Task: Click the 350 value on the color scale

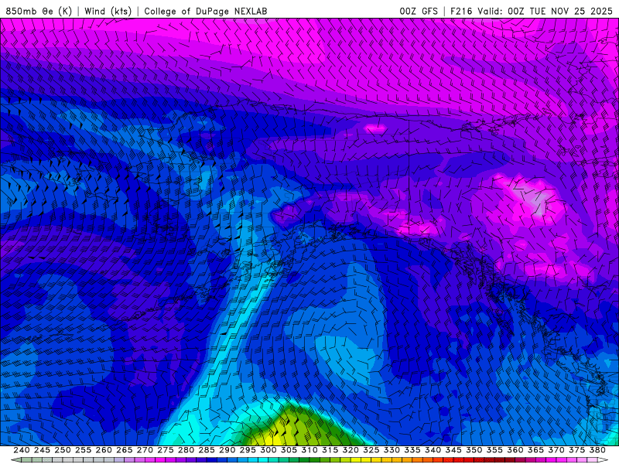Action: [x=474, y=450]
